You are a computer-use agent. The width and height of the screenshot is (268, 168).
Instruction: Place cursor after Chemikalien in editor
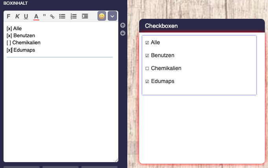(x=41, y=43)
